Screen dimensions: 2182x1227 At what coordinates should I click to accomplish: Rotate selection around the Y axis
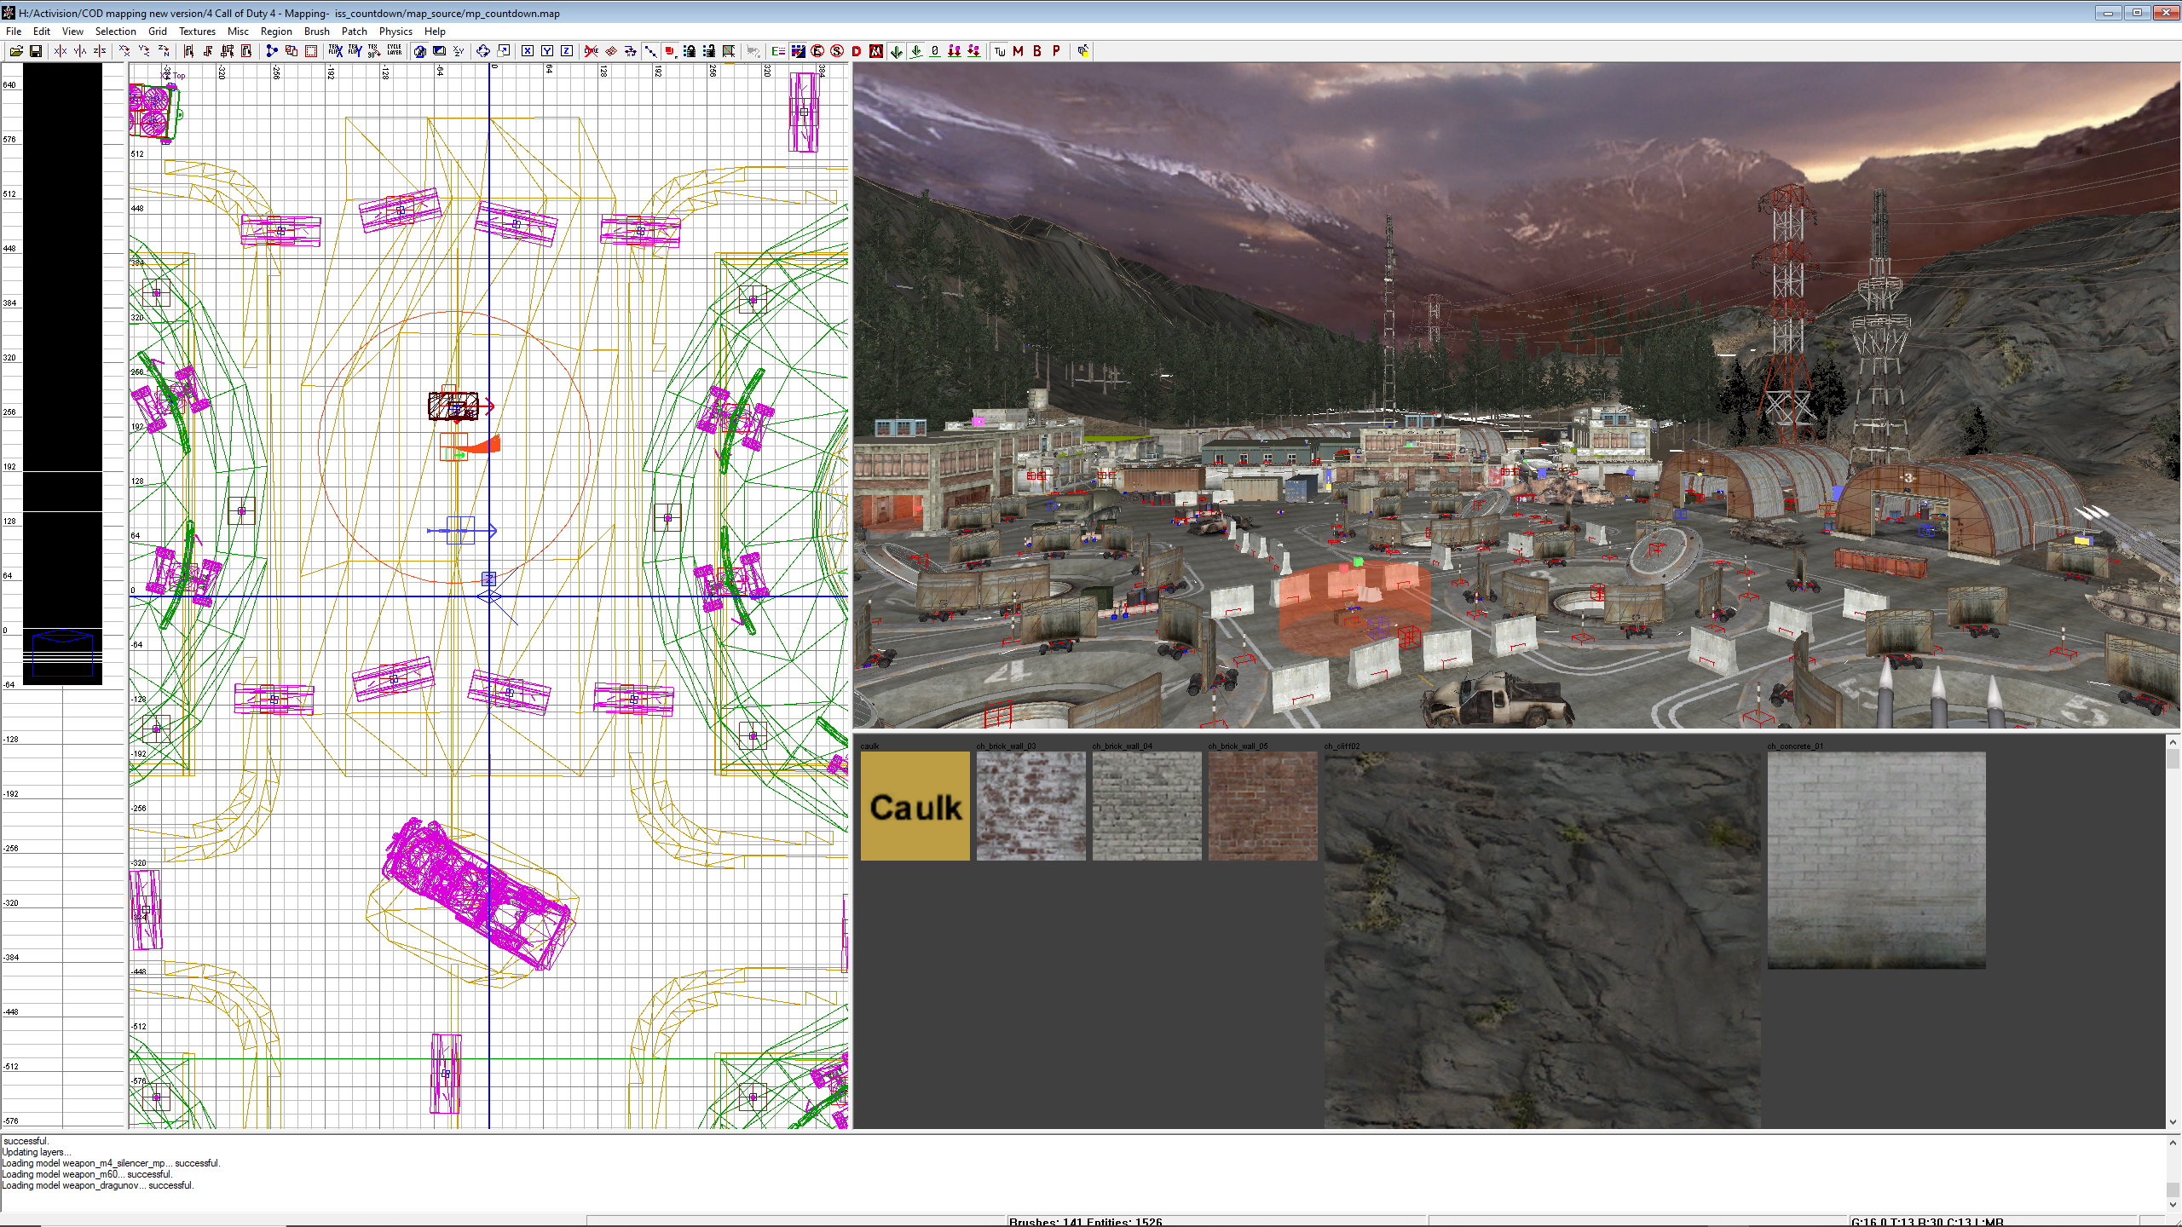144,51
